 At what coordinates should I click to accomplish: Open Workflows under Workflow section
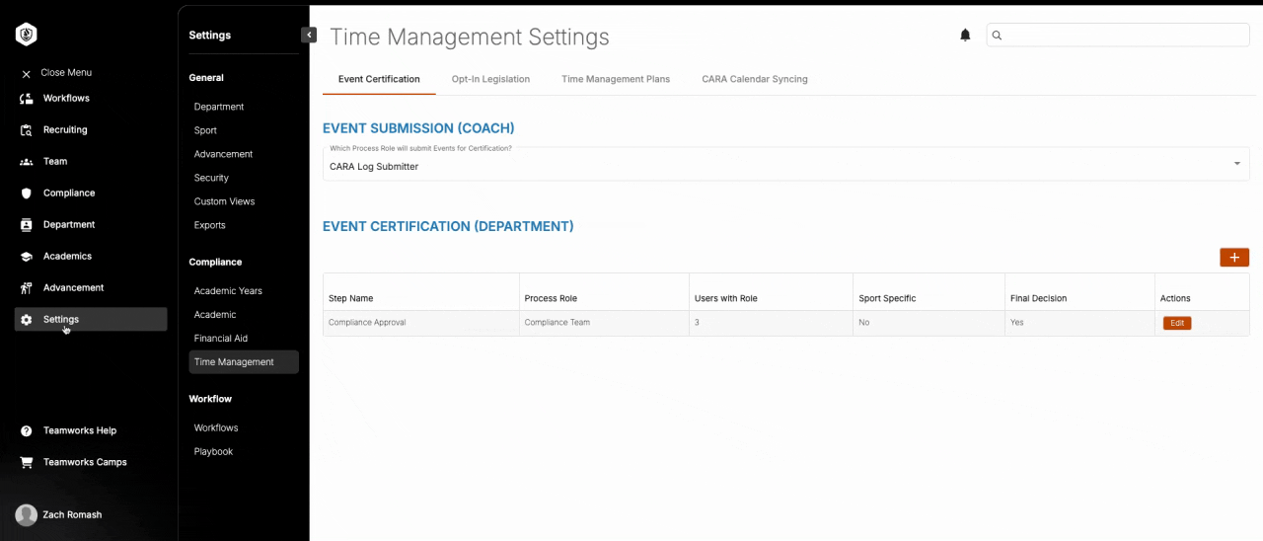[216, 428]
